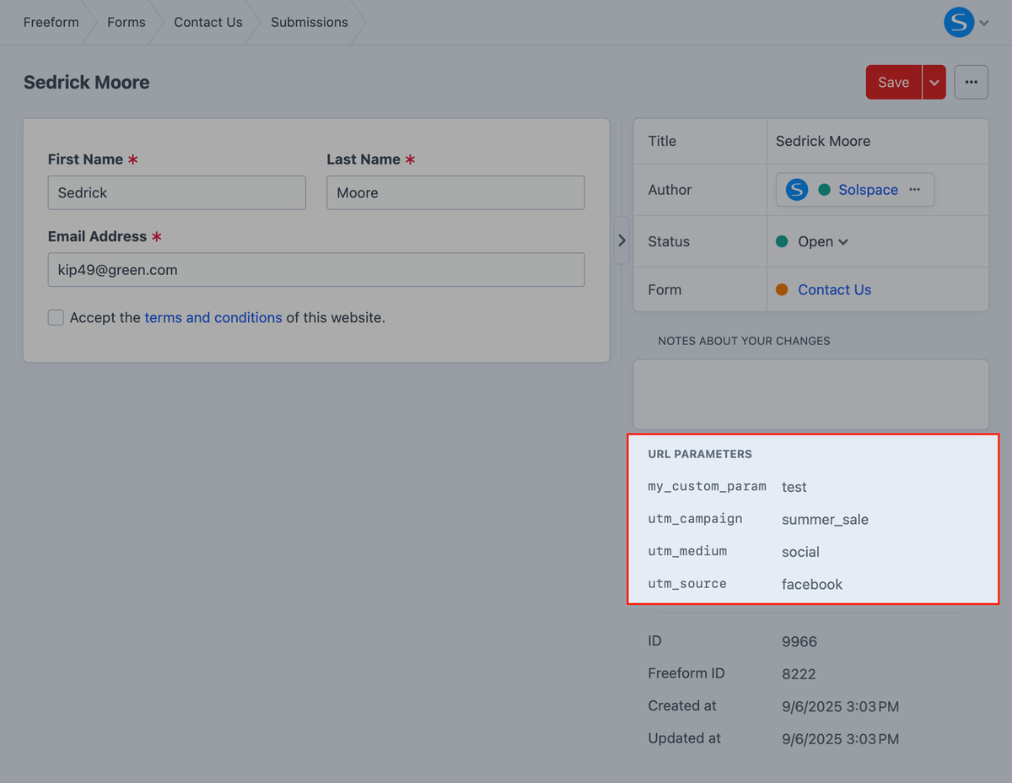Click the Solspace author avatar icon
Screen dimensions: 1012x783
tap(796, 190)
